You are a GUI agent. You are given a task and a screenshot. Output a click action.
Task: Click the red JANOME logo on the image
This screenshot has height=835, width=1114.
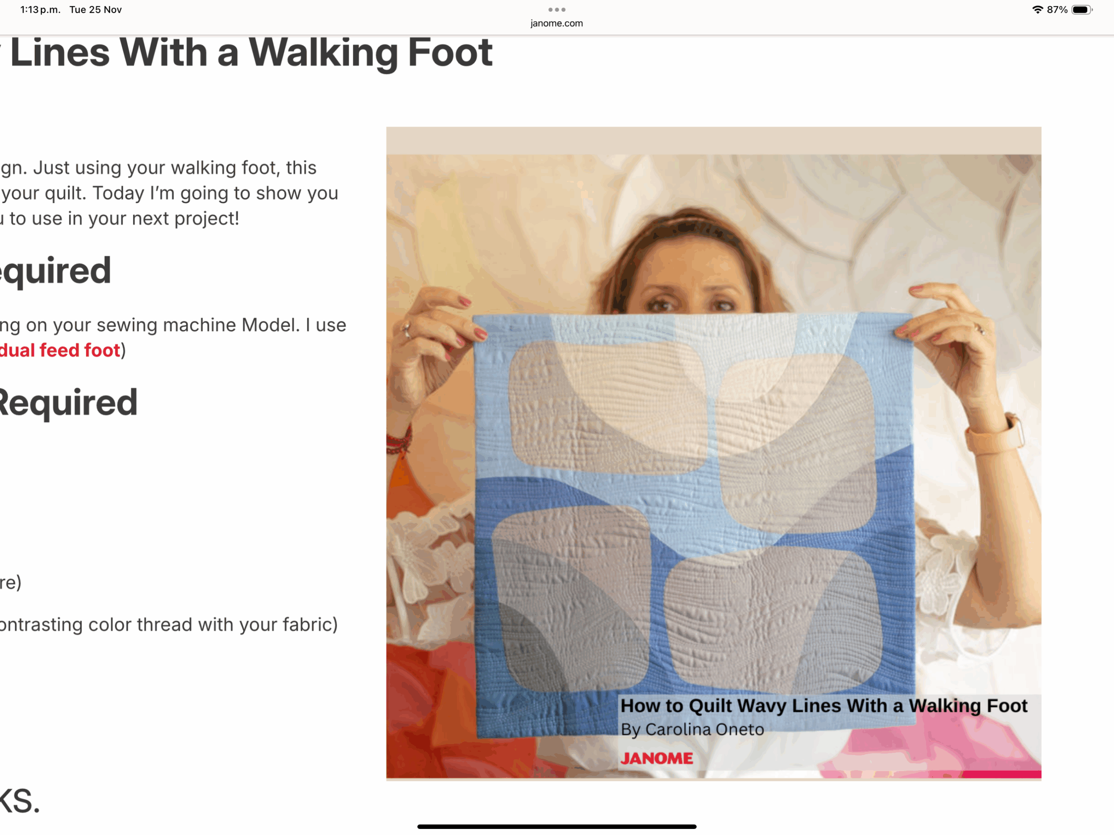click(x=656, y=758)
